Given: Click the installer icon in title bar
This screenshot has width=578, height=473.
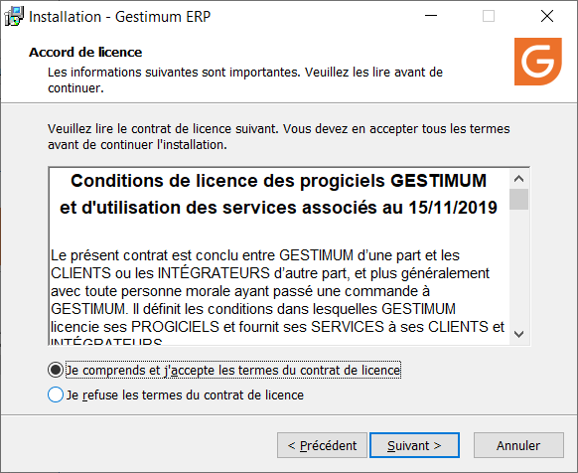Looking at the screenshot, I should [14, 17].
